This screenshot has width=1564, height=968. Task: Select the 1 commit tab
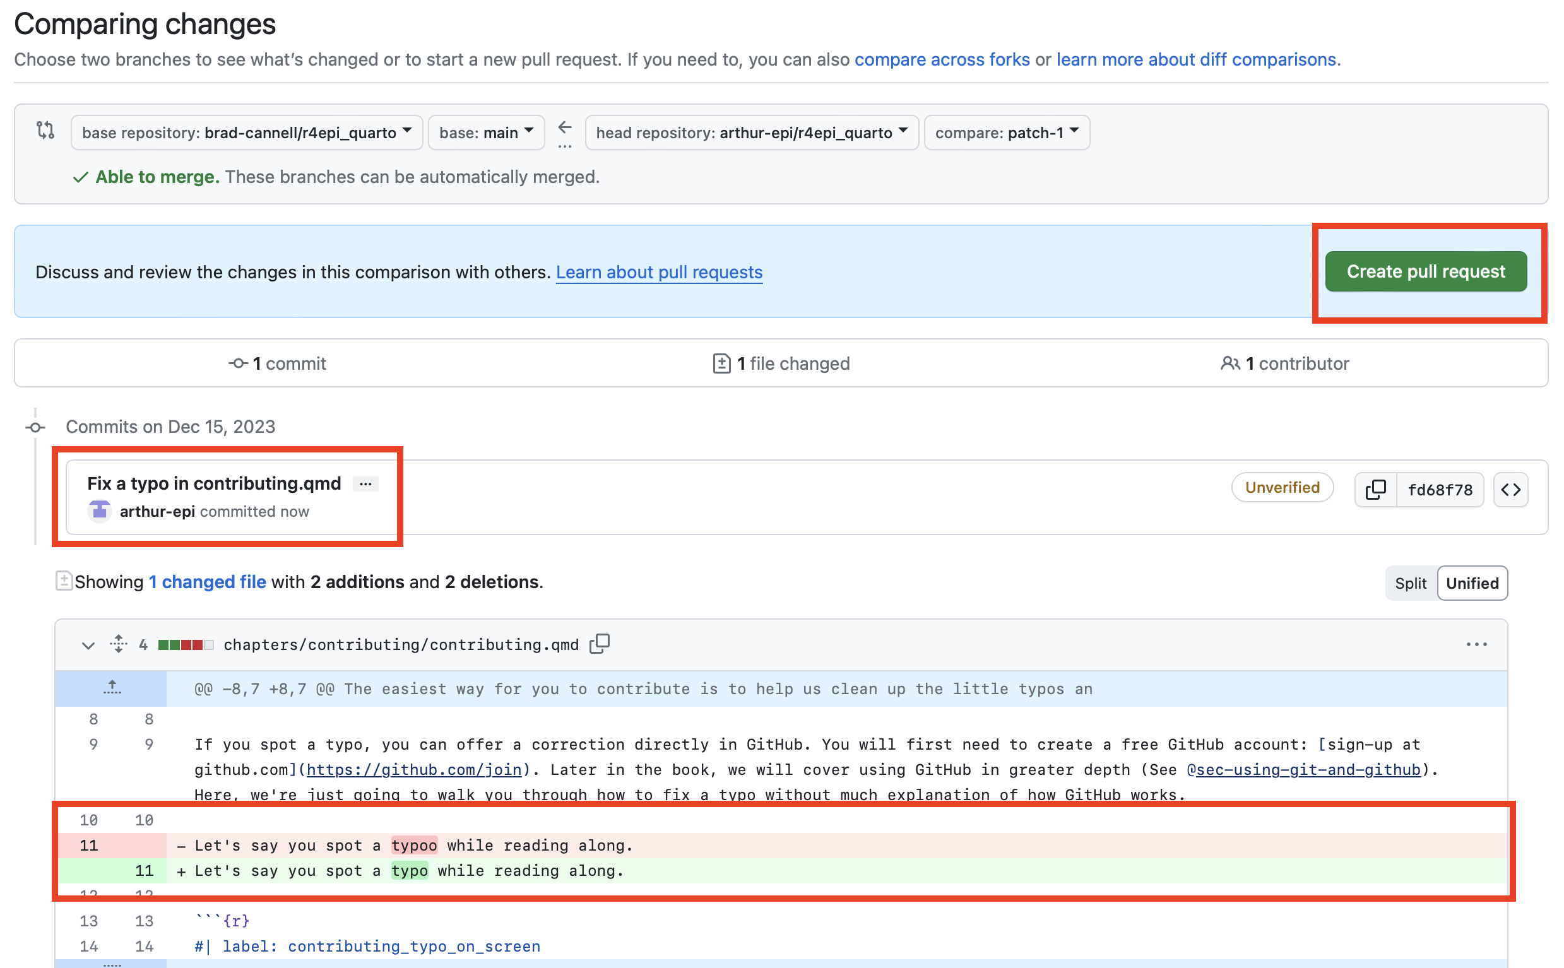(x=277, y=363)
